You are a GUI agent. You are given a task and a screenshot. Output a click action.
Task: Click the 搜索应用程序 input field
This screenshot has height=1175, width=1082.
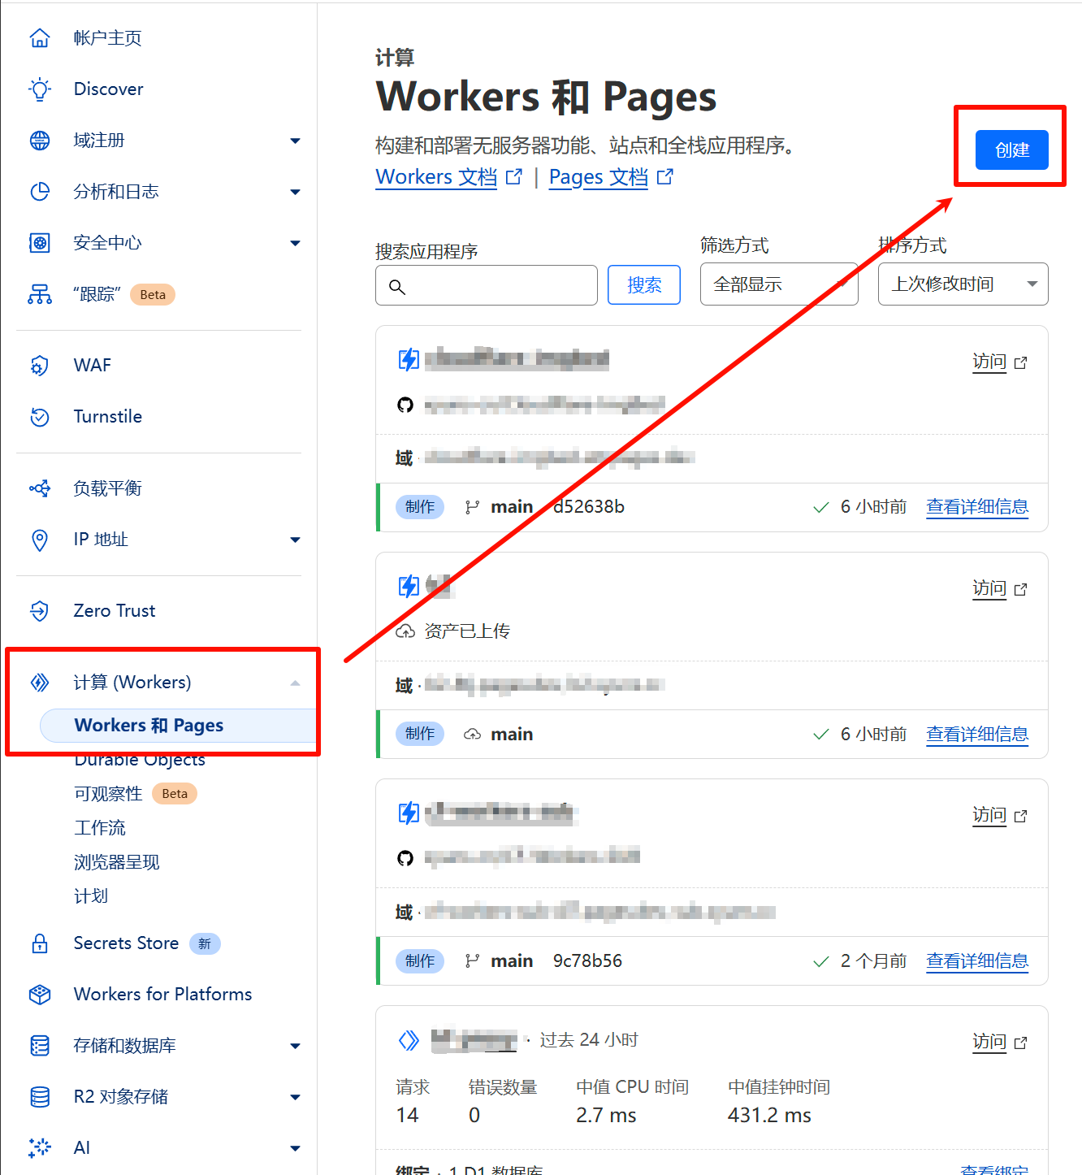pos(487,285)
